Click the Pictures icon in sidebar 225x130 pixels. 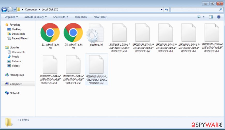coord(9,61)
